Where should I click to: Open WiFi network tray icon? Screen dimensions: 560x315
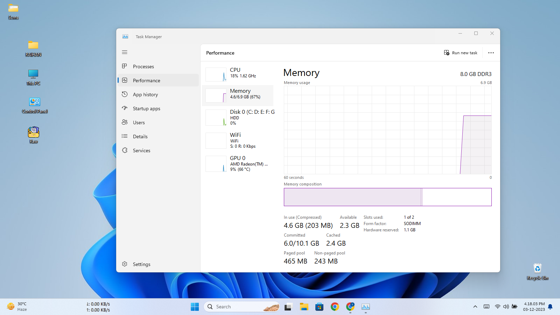(x=497, y=307)
